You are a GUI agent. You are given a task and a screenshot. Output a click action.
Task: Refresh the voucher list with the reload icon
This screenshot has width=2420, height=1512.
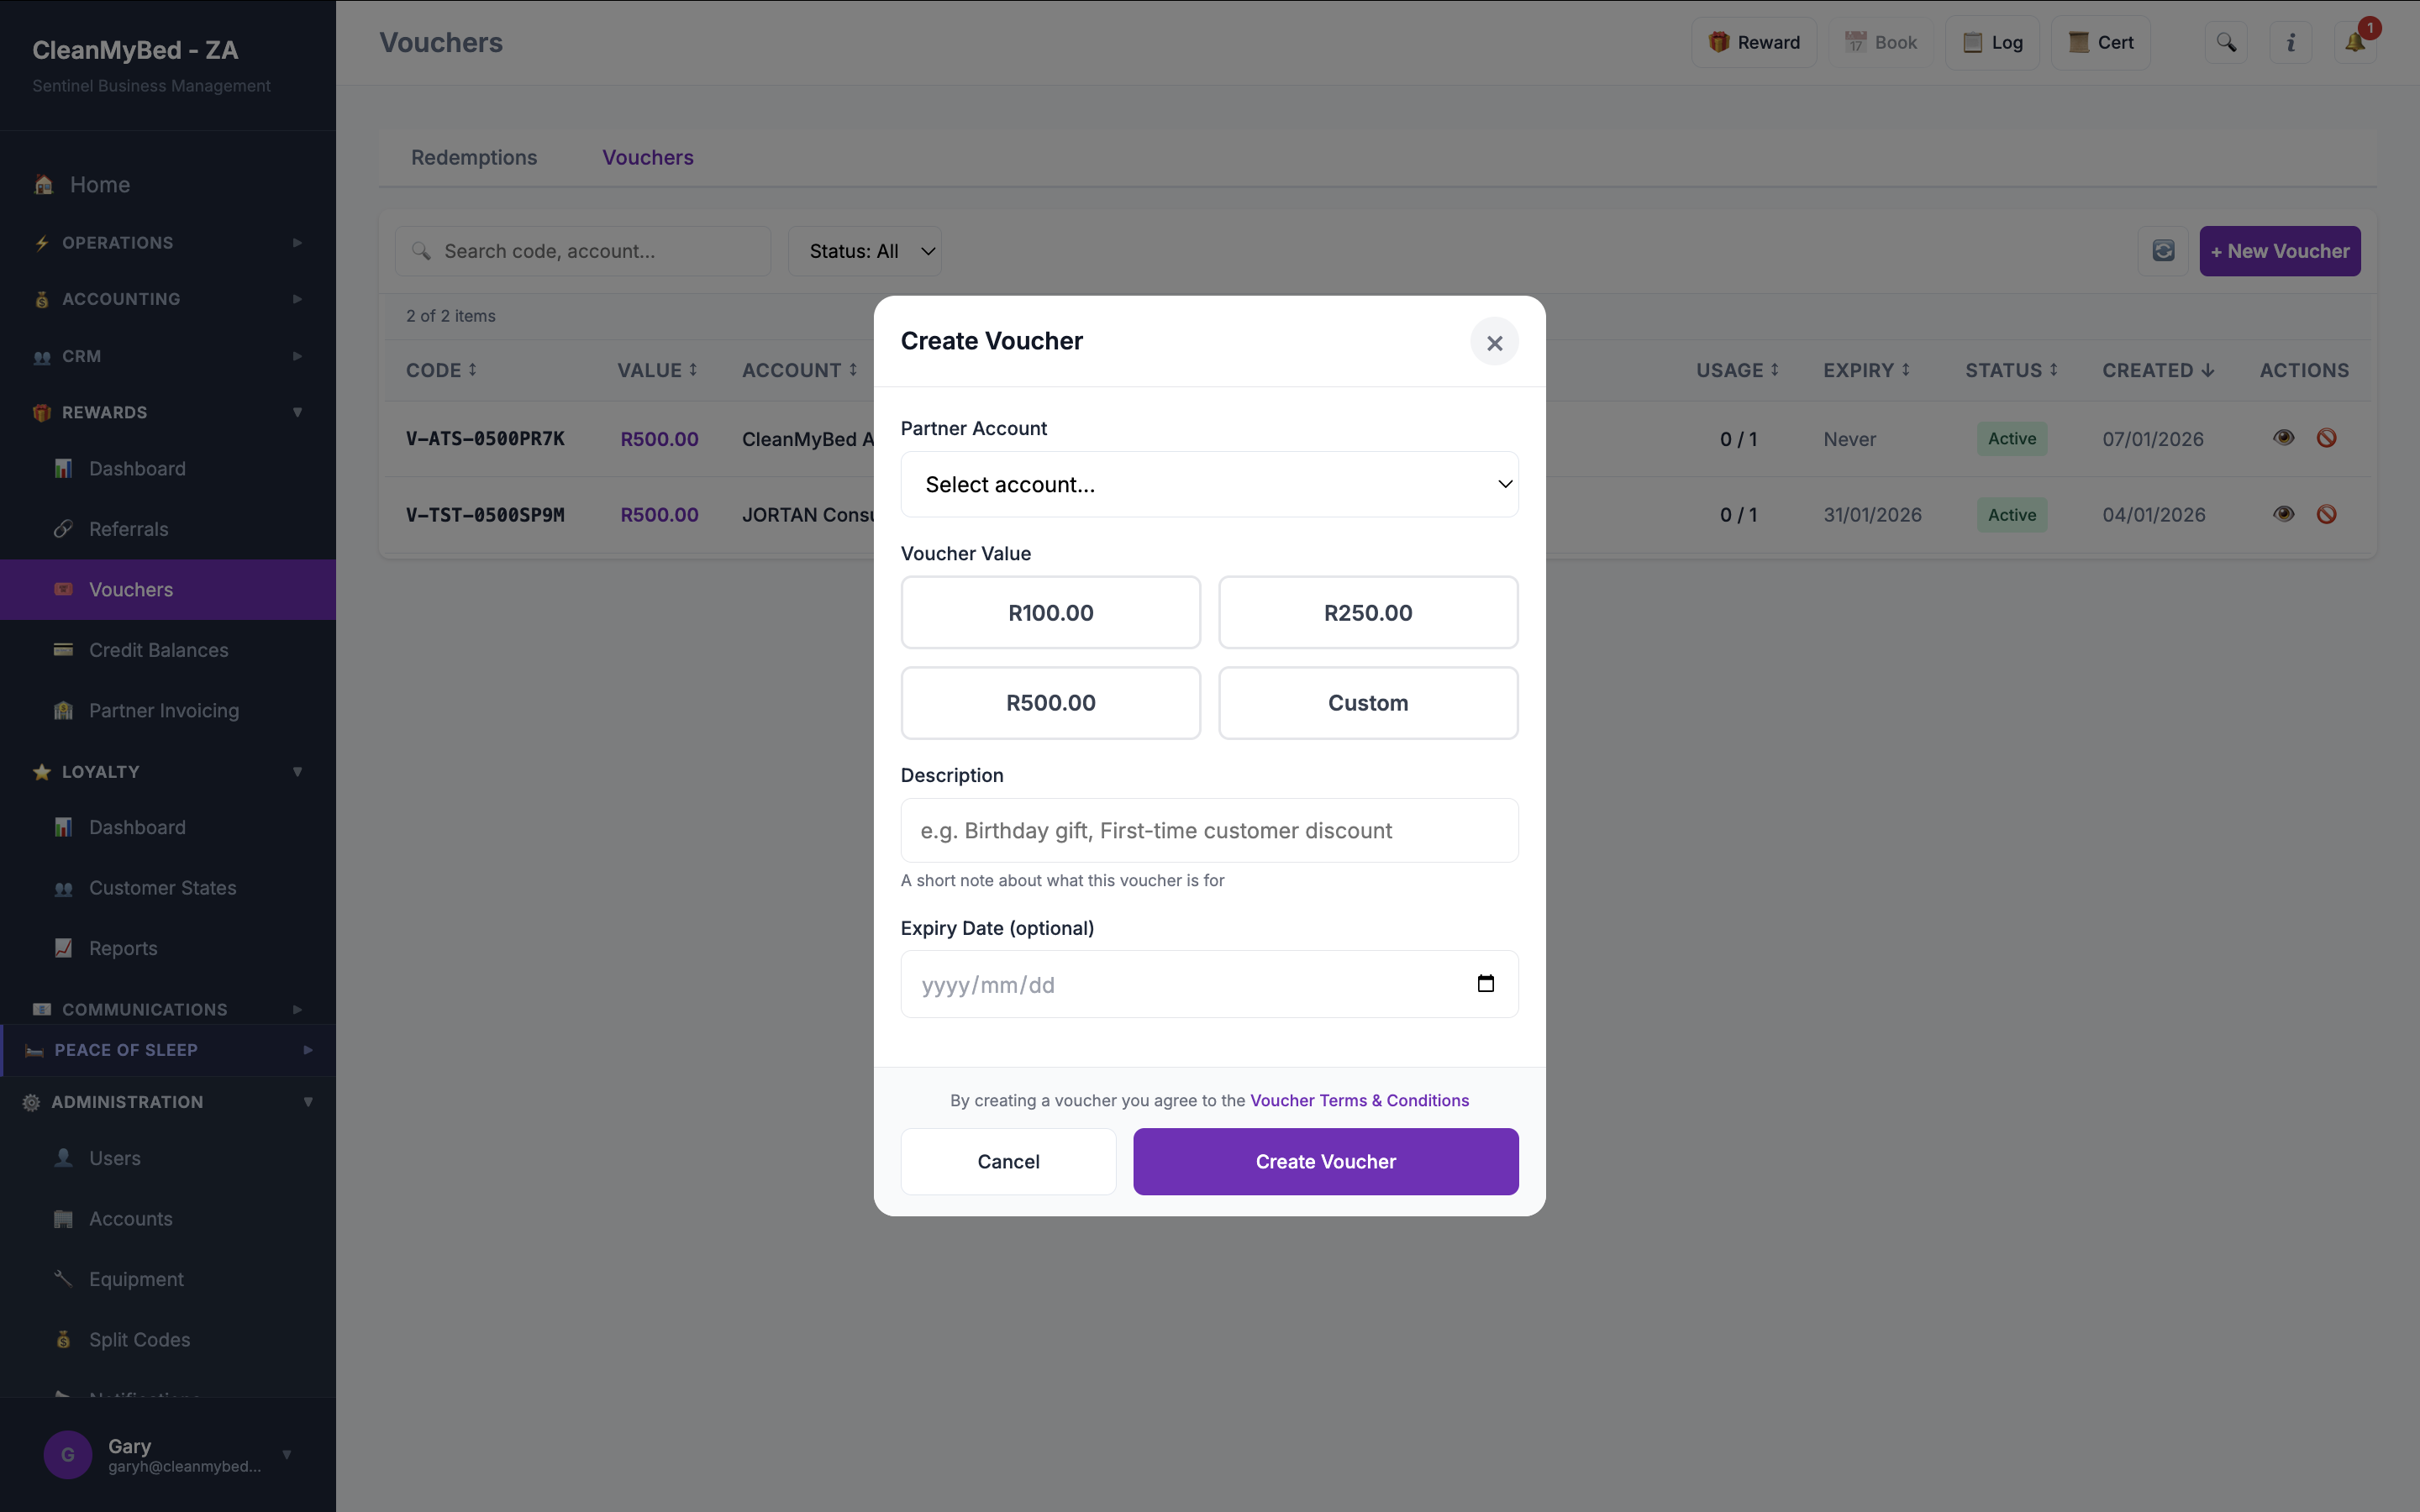(x=2163, y=251)
